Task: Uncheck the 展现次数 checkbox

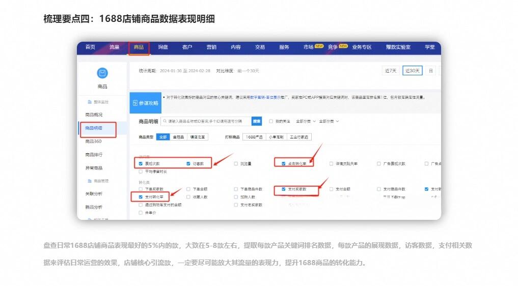Action: tap(141, 163)
